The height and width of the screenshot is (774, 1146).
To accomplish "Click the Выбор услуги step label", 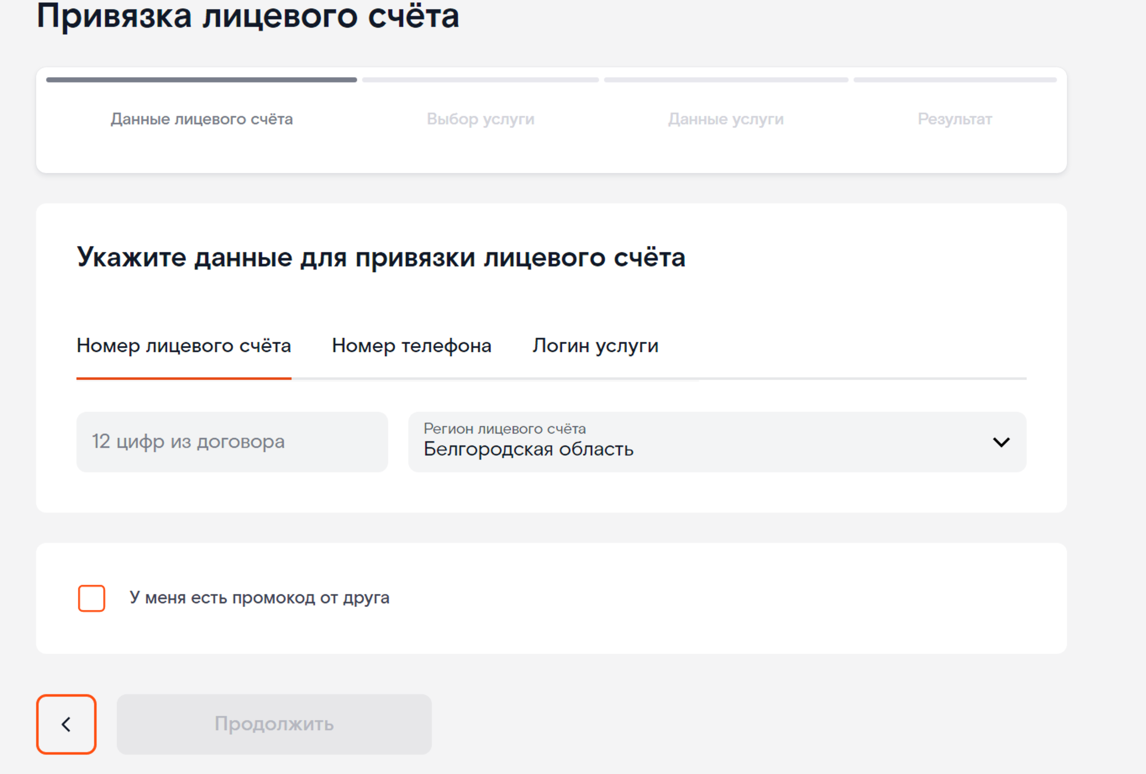I will pos(481,119).
